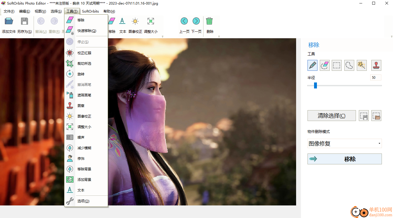393x218 pixels.
Task: Open the 选择 menu
Action: click(56, 11)
